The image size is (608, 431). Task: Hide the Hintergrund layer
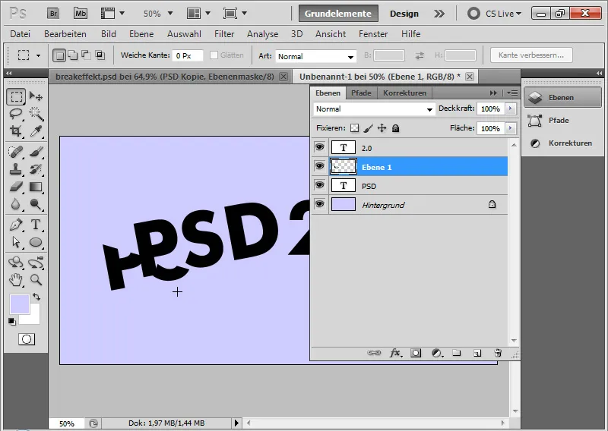[x=319, y=203]
